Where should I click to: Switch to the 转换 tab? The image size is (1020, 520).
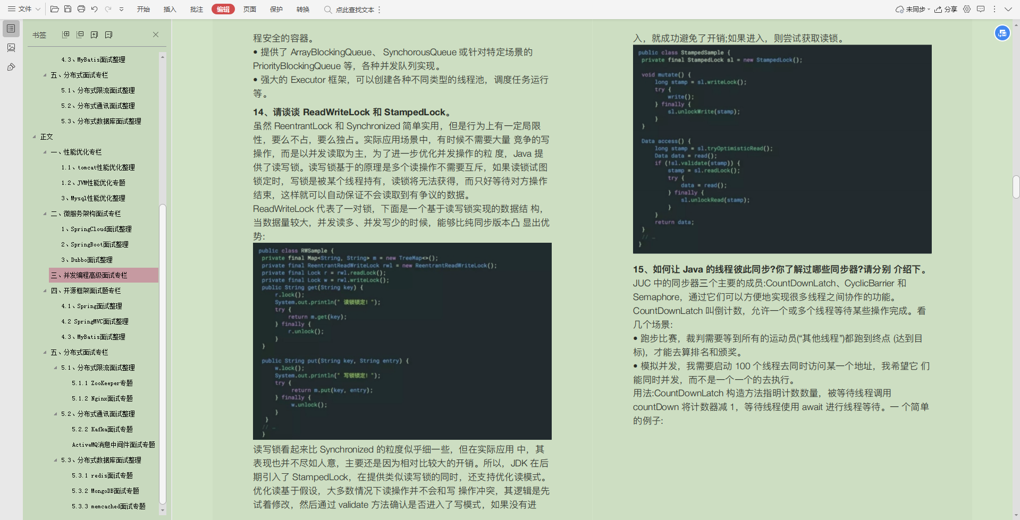point(303,9)
